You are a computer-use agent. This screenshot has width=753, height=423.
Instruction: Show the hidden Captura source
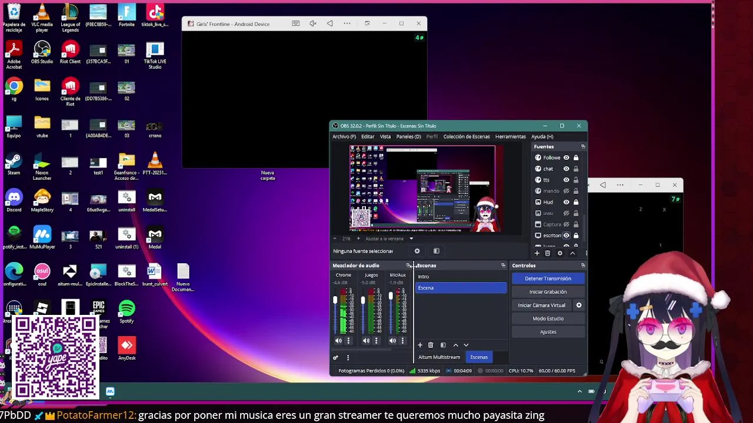[567, 224]
